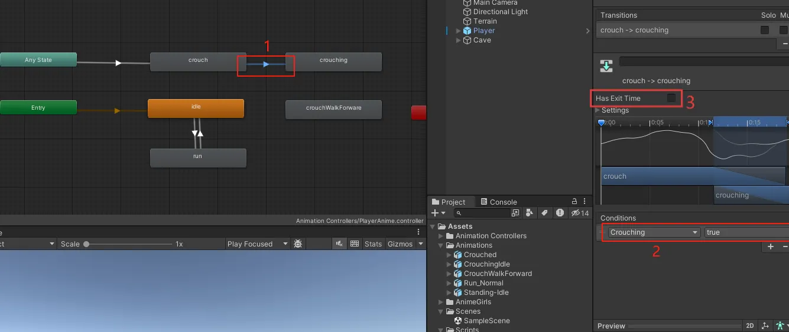This screenshot has width=789, height=332.
Task: Expand the transition Settings foldout
Action: (x=598, y=110)
